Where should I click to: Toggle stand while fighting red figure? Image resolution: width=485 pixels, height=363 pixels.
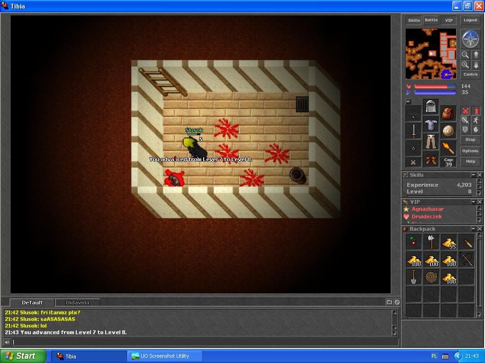[x=476, y=111]
